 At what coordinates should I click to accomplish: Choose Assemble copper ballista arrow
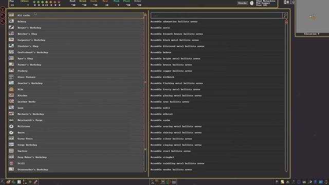[171, 71]
